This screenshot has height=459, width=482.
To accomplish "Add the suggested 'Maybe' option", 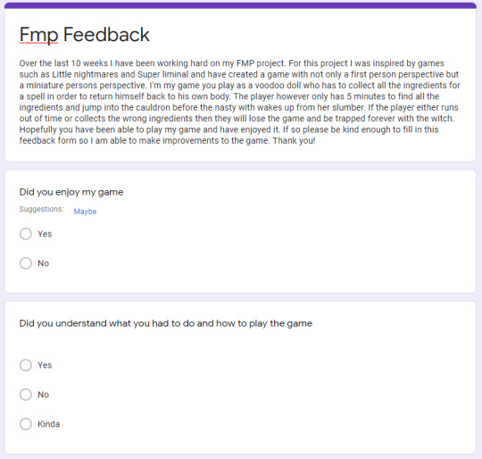I will coord(85,212).
